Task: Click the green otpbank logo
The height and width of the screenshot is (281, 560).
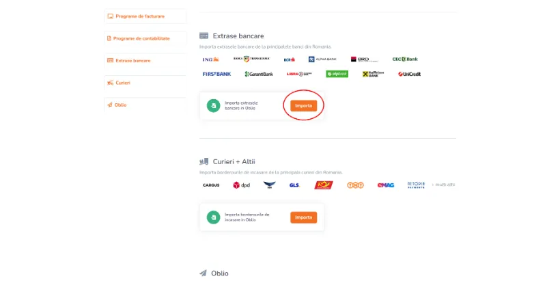Action: point(337,74)
